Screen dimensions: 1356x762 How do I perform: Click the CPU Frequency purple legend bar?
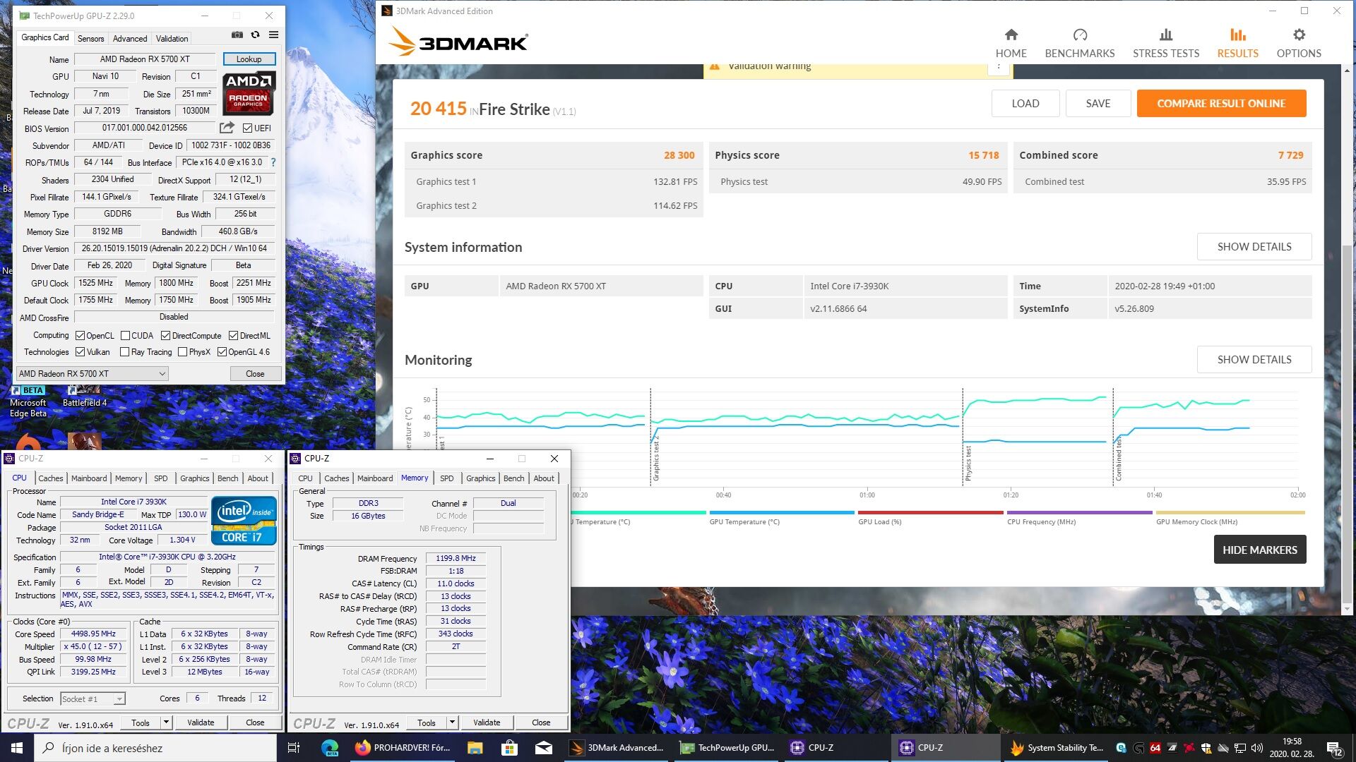[x=1080, y=513]
